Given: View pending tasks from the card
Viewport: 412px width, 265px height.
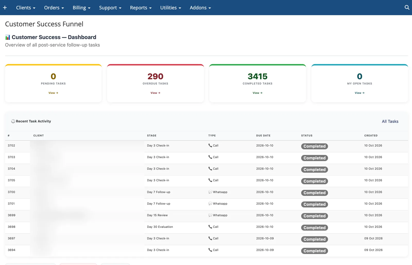Looking at the screenshot, I should (53, 93).
